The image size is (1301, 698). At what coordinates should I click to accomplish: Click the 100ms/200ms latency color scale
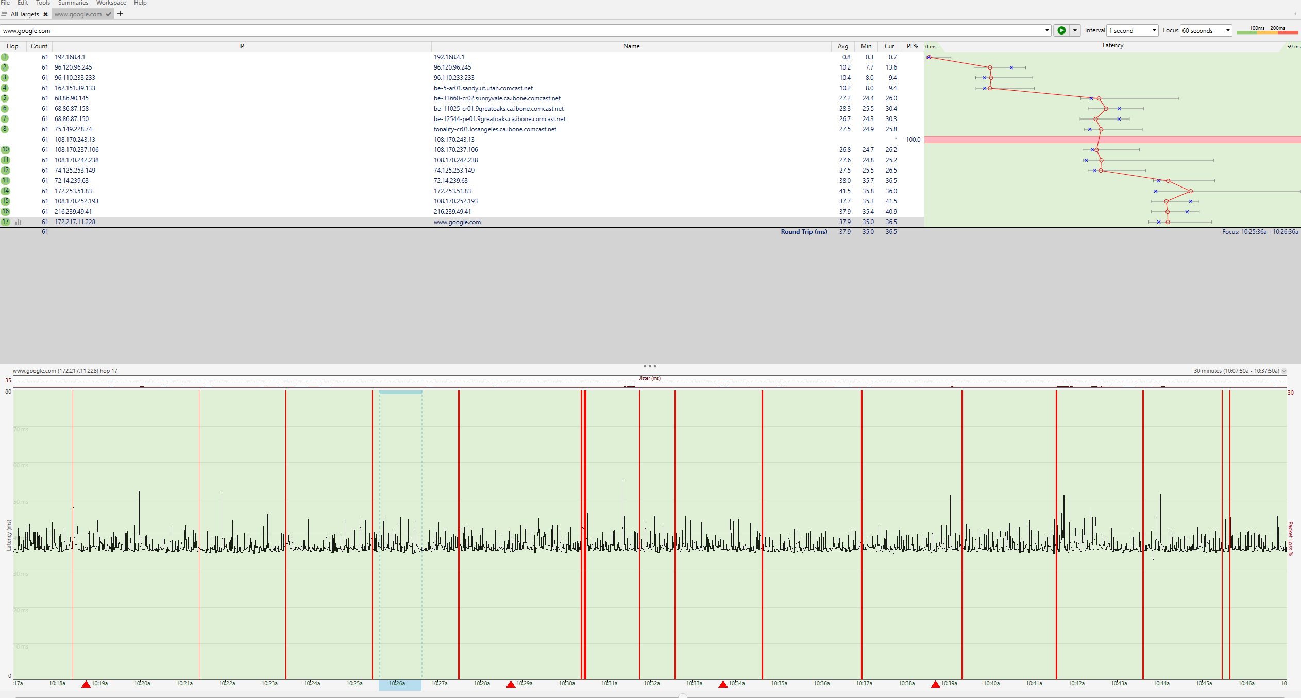1267,30
